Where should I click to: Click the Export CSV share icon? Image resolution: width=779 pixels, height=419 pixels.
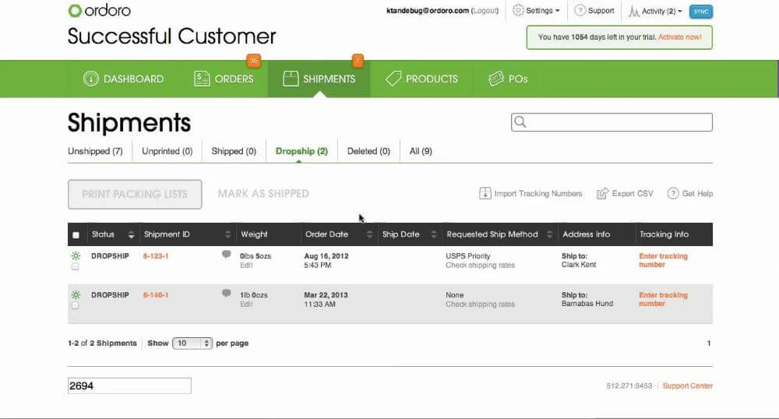pos(602,193)
